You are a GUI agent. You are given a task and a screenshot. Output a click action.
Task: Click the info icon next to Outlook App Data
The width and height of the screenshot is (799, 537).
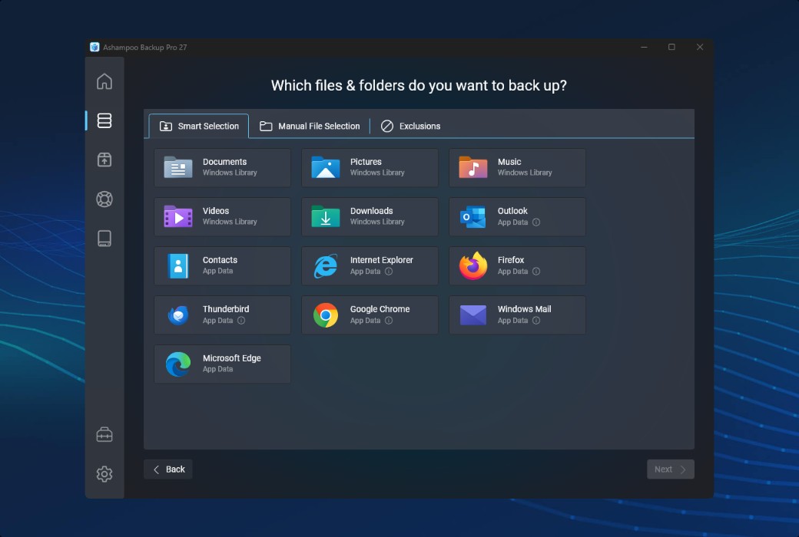point(536,222)
